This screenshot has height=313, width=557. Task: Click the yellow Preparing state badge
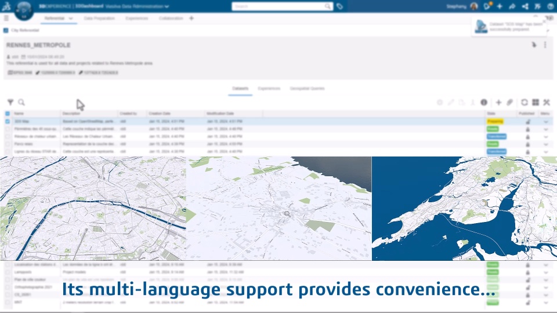[495, 121]
